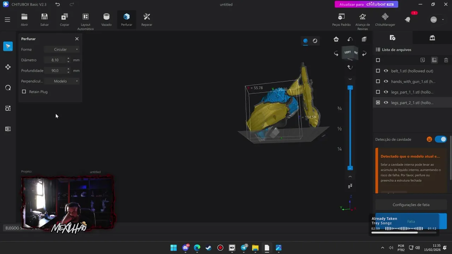Open the hamburger main menu
Image resolution: width=452 pixels, height=254 pixels.
coord(7,20)
